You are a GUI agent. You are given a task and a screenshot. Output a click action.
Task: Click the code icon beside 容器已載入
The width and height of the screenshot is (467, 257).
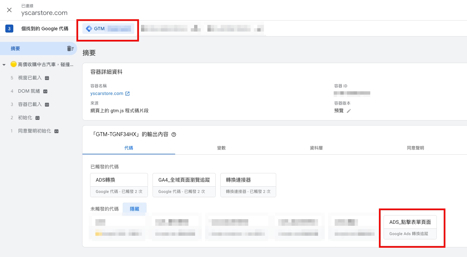[47, 105]
